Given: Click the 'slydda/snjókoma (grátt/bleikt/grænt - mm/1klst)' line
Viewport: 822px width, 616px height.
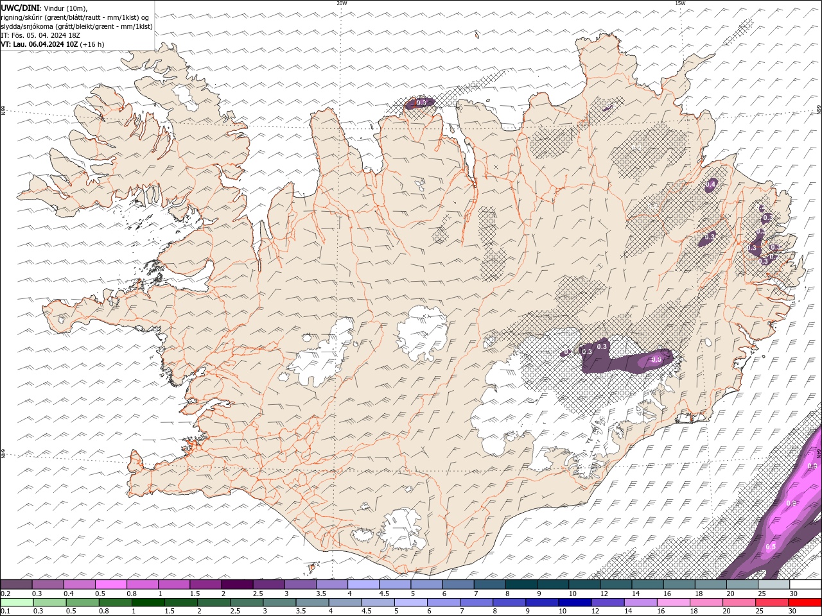Looking at the screenshot, I should [76, 26].
